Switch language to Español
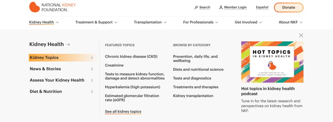The image size is (333, 122). 262,7
